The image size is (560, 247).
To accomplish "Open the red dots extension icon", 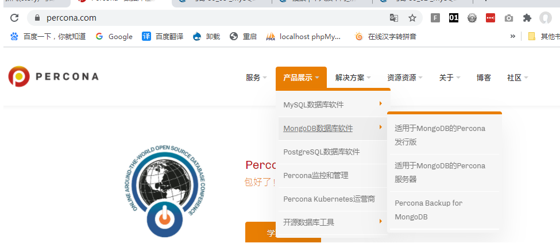I will (491, 18).
